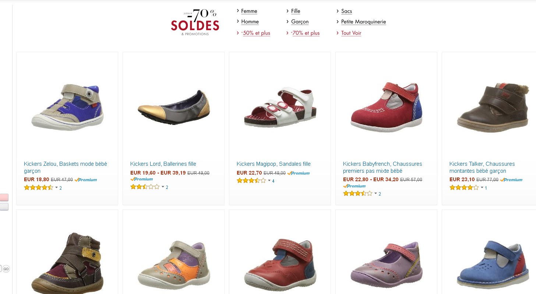Screen dimensions: 536x294
Task: Click the Tout Voir link
Action: pyautogui.click(x=351, y=33)
